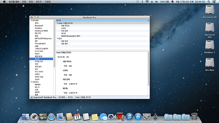The image size is (219, 123).
Task: Select SATA/SATAExpress in the sidebar
Action: coord(43,38)
